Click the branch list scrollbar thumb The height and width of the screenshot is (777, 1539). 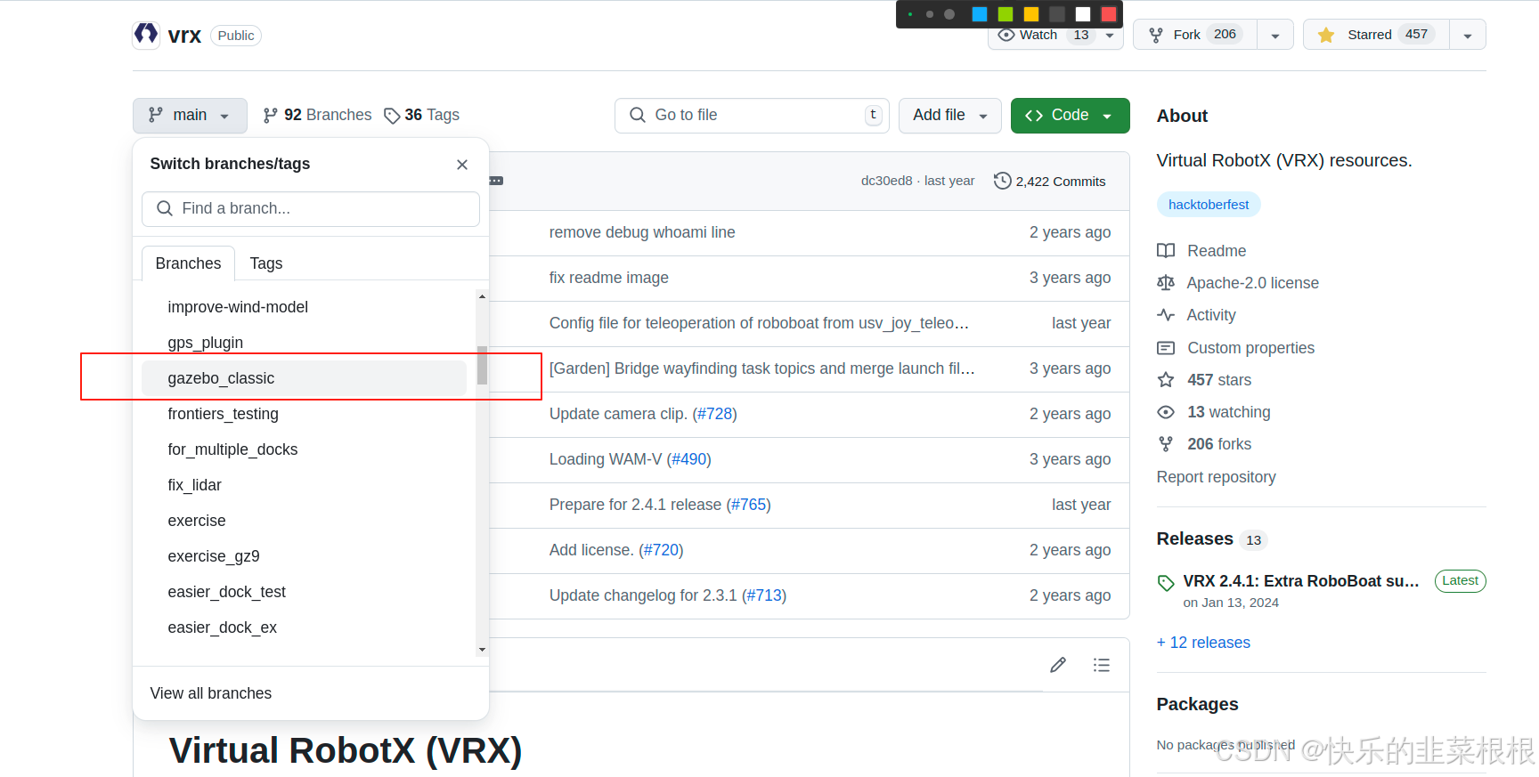click(482, 365)
